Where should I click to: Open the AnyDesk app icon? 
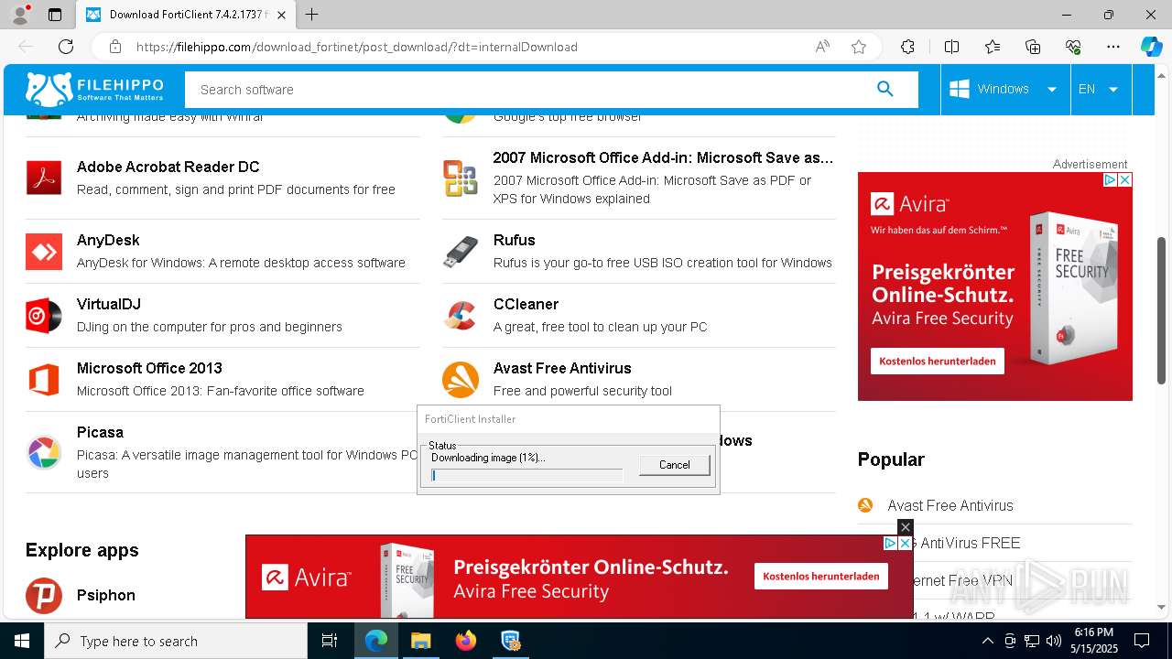tap(44, 251)
